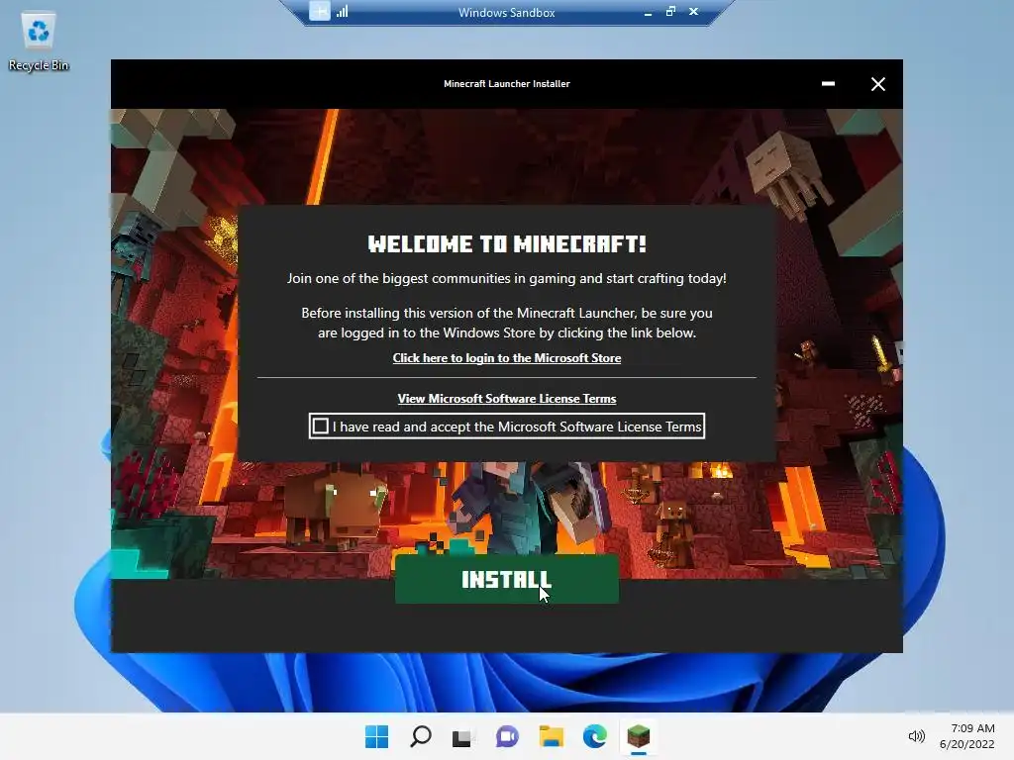
Task: Launch the Chat app from taskbar
Action: pyautogui.click(x=507, y=736)
